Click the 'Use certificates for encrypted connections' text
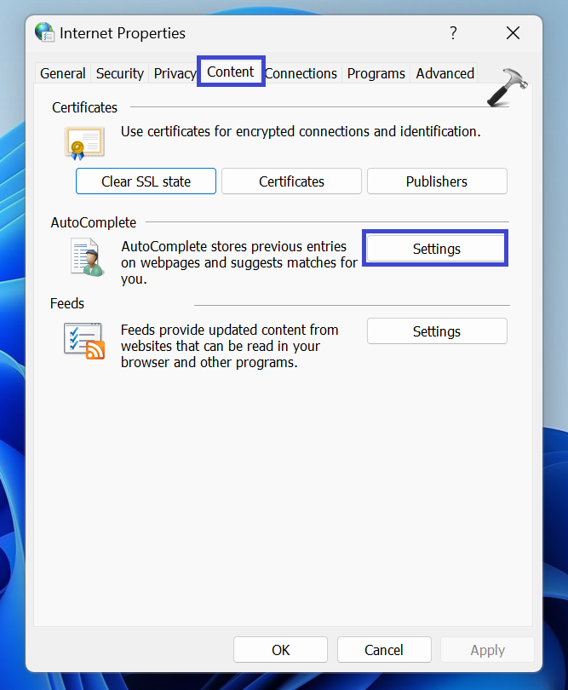 coord(301,131)
